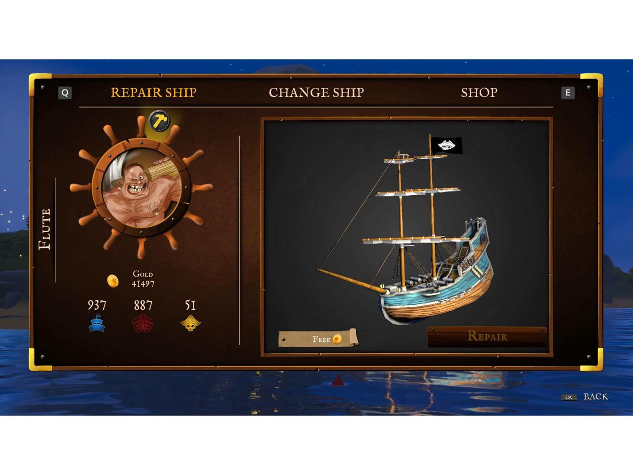Click the Q key shortcut icon

point(65,93)
